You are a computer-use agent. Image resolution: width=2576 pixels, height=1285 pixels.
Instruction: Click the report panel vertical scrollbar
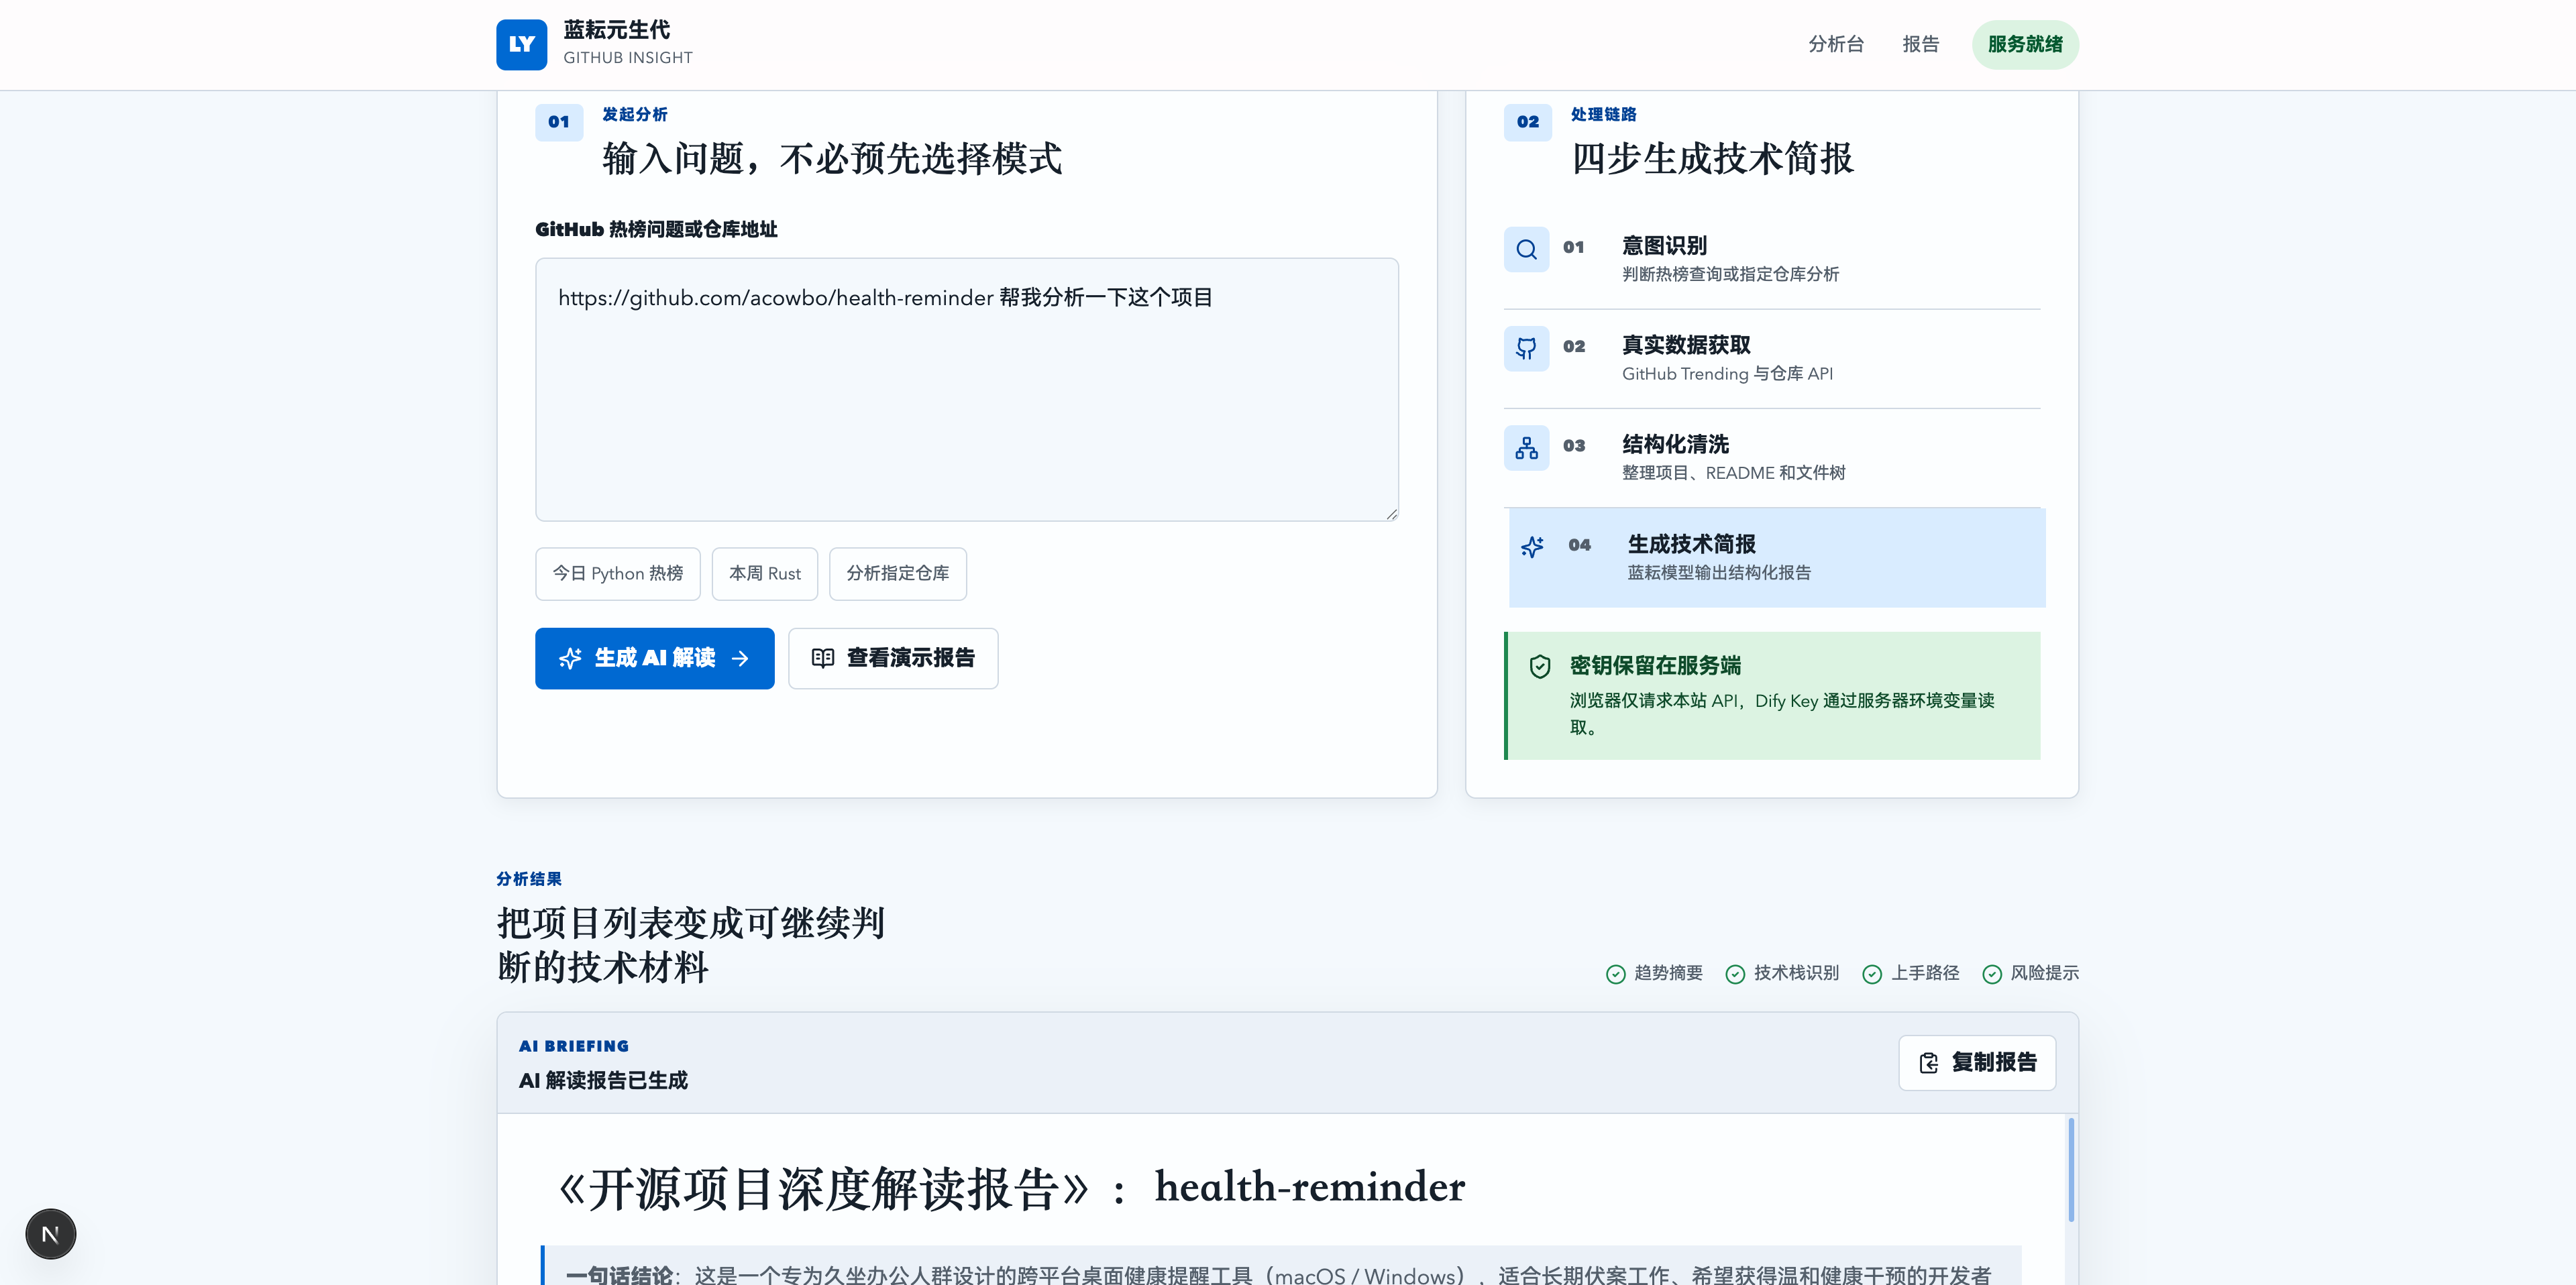(x=2070, y=1170)
